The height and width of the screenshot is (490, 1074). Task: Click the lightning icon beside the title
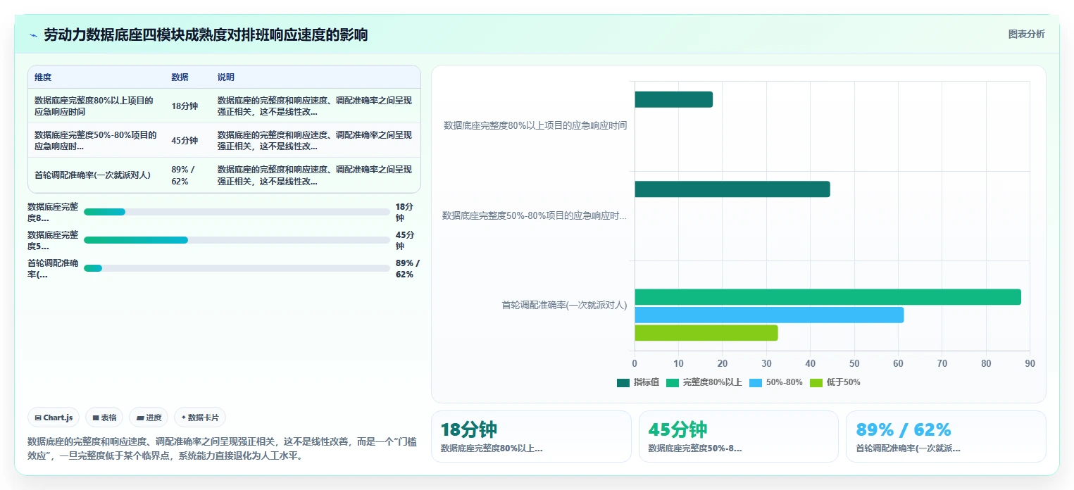(33, 35)
